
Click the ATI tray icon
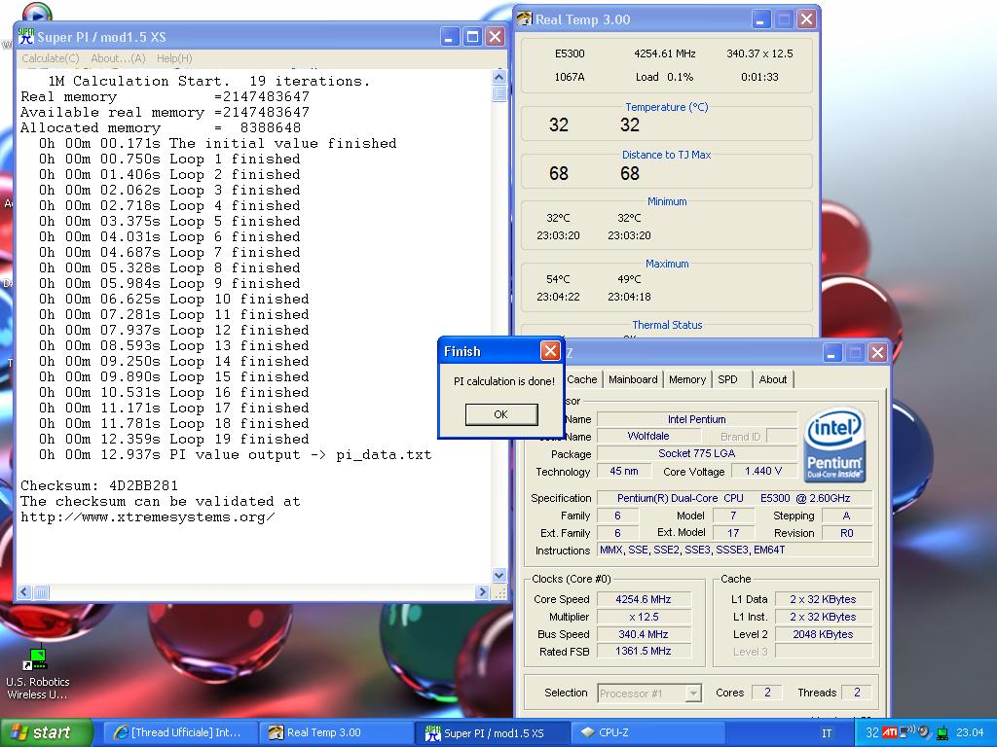click(x=890, y=732)
